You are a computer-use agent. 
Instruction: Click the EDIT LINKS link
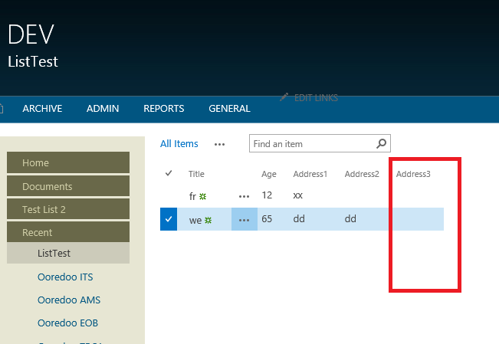[316, 98]
